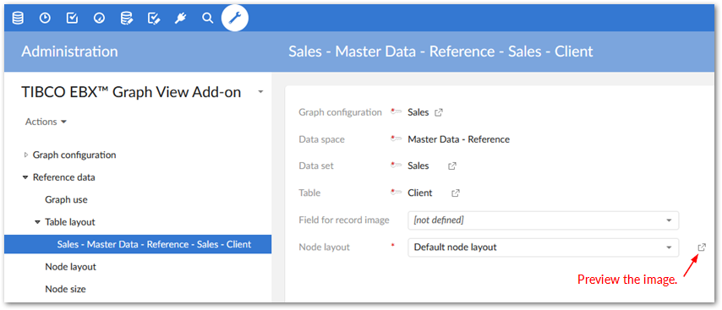Click the Reference data tree label
Viewport: 722px width, 310px height.
click(x=64, y=177)
